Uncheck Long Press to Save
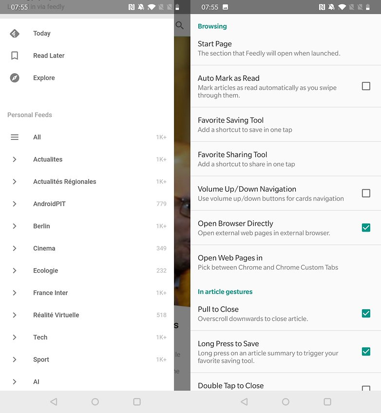 pos(366,352)
